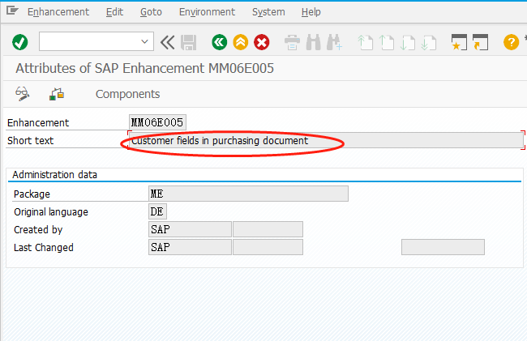Viewport: 527px width, 341px height.
Task: Click the empty date field beside Last Changed
Action: pyautogui.click(x=268, y=247)
